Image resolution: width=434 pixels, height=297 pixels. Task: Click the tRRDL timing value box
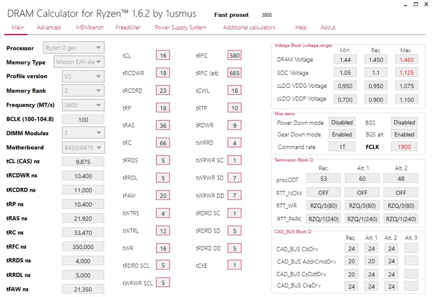tap(163, 178)
